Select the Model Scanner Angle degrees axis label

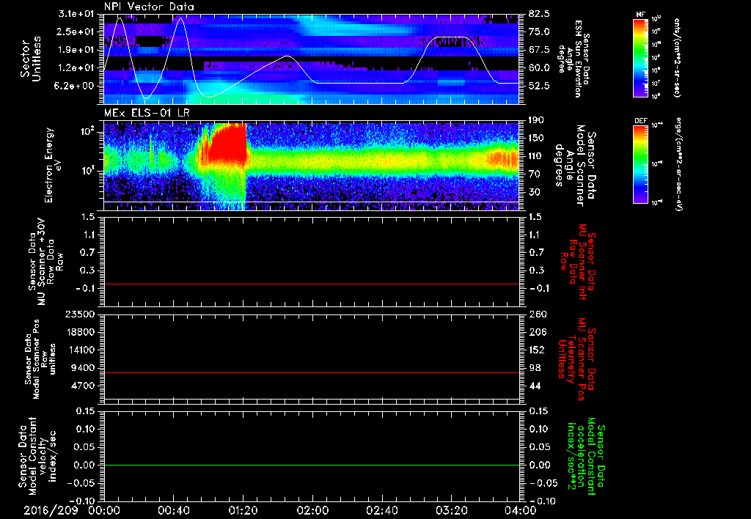click(x=574, y=165)
